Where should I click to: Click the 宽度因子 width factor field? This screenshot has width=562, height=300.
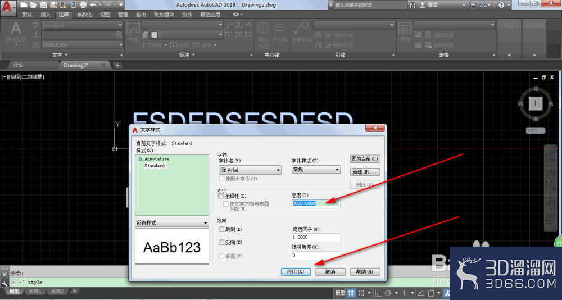316,237
